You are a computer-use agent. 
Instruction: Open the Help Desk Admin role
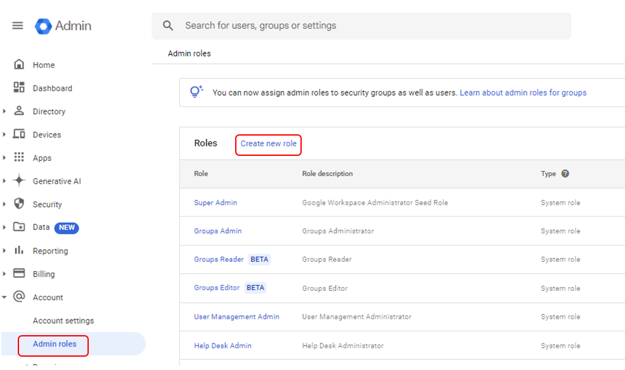click(x=223, y=346)
